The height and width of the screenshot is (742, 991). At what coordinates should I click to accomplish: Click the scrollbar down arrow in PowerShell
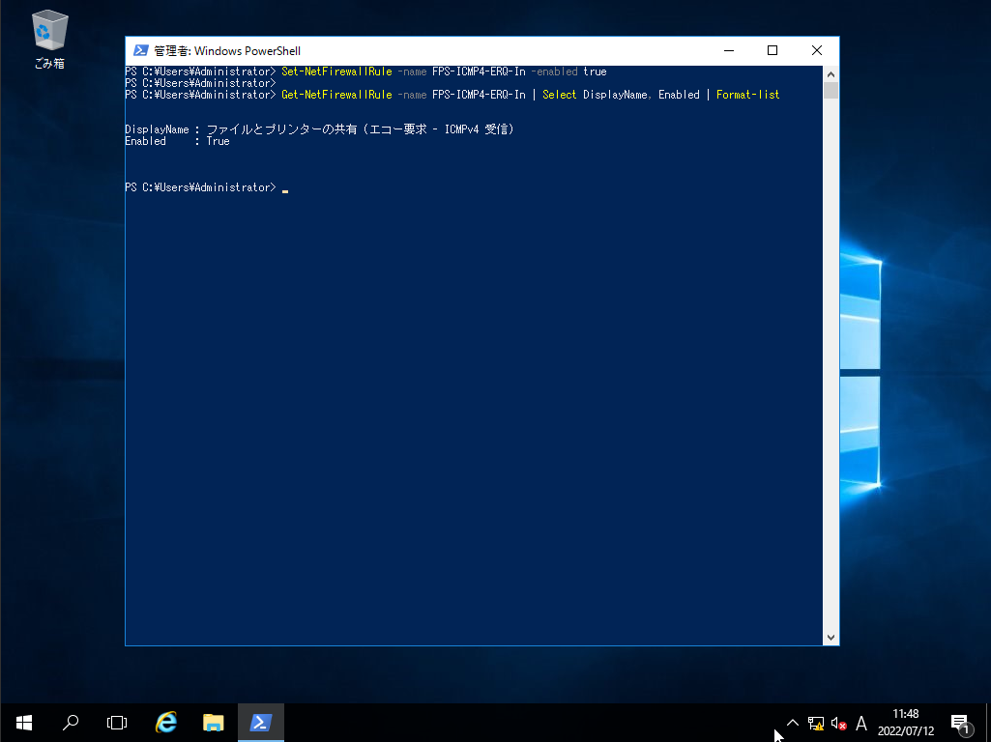point(831,637)
